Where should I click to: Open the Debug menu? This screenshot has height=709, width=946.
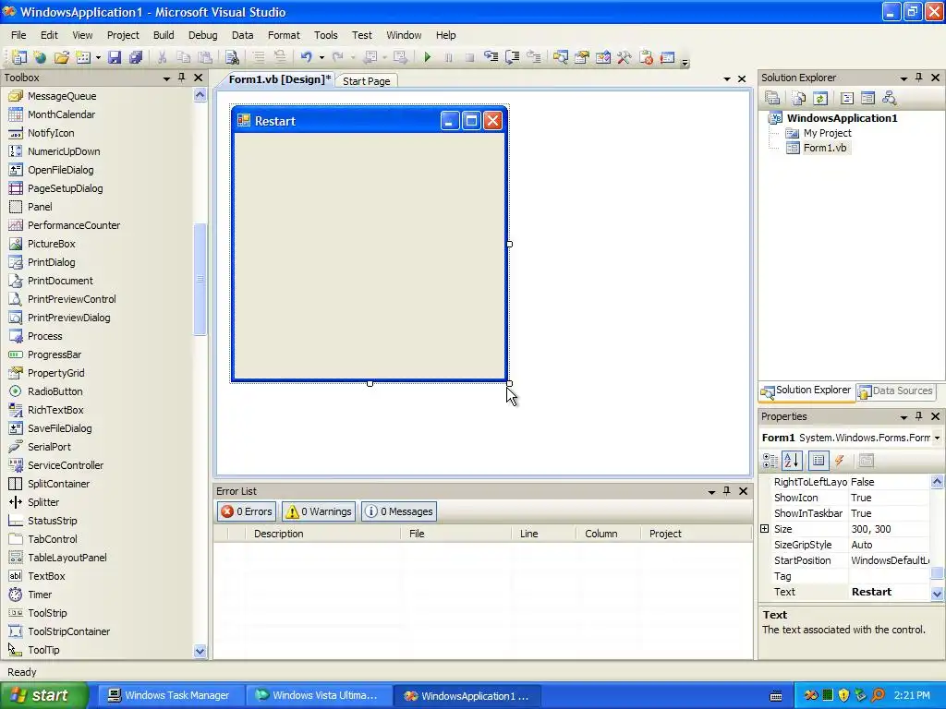[202, 35]
